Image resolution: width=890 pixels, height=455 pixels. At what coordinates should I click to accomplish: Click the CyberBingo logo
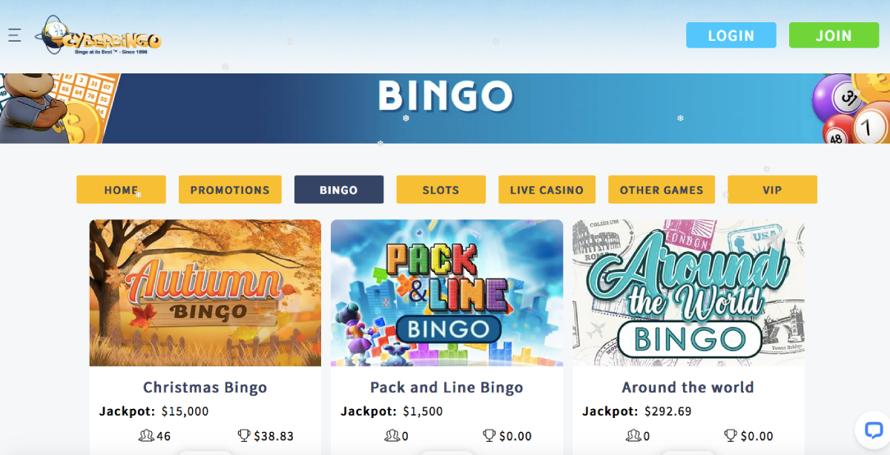click(x=98, y=35)
